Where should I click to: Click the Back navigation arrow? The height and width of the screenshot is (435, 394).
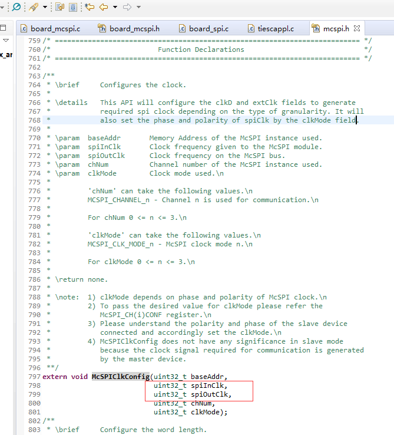[x=104, y=6]
